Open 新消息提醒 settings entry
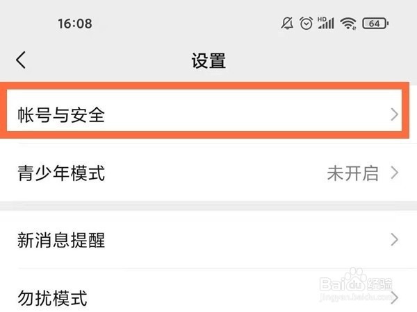Image resolution: width=417 pixels, height=312 pixels. pyautogui.click(x=61, y=241)
